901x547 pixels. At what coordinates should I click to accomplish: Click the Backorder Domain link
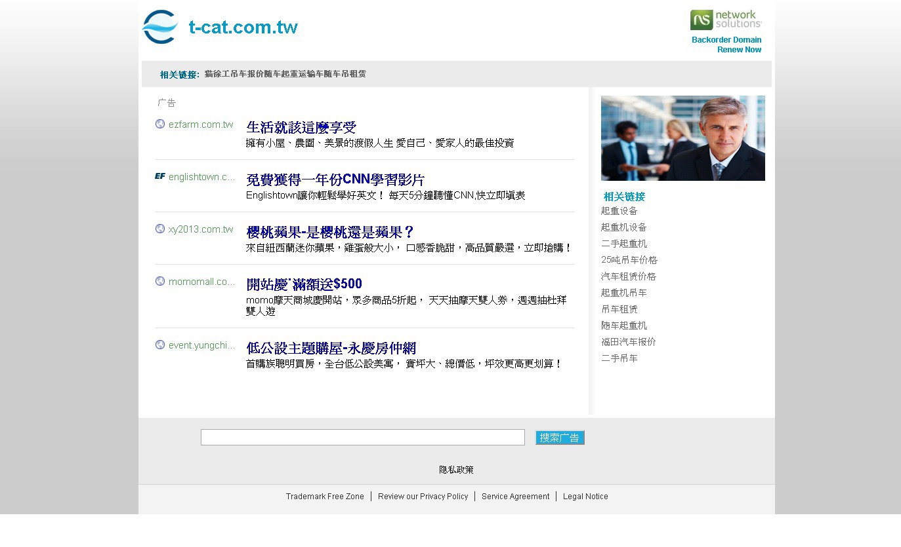pos(726,40)
